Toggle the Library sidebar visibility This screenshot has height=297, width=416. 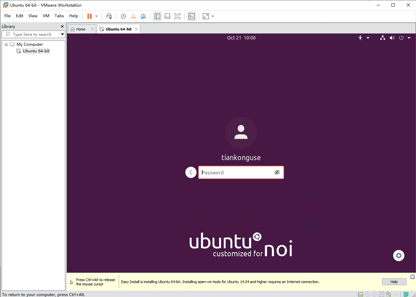157,16
